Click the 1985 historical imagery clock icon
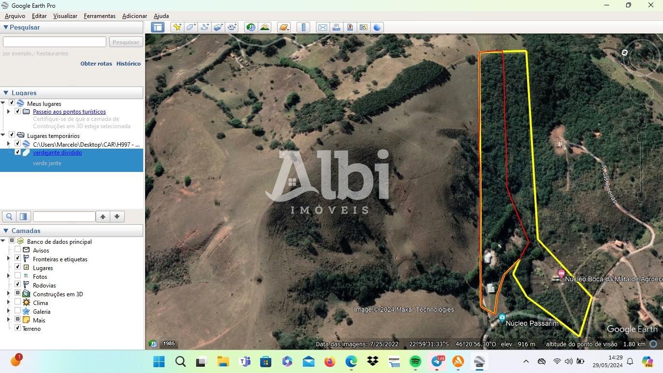The height and width of the screenshot is (373, 663). [153, 344]
